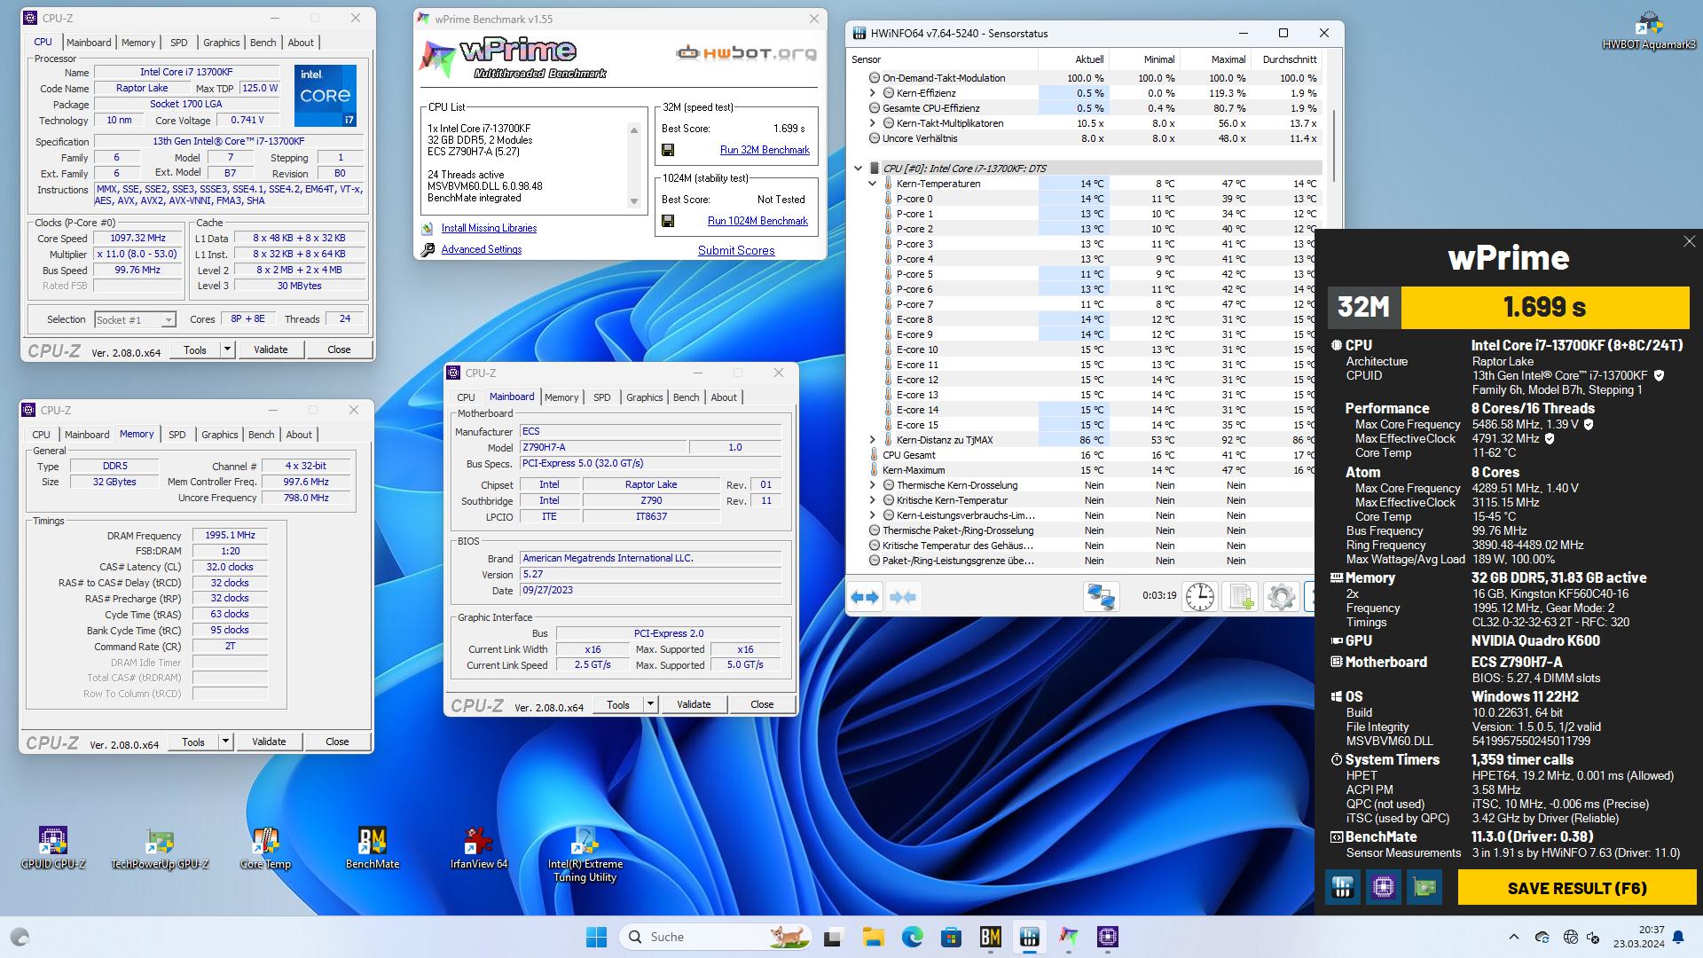Open GPU-Z card icon in BenchMate panel
This screenshot has height=958, width=1703.
tap(1424, 887)
